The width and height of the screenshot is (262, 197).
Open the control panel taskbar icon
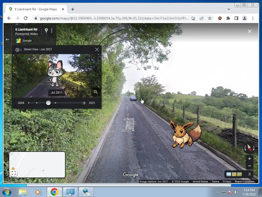[70, 192]
